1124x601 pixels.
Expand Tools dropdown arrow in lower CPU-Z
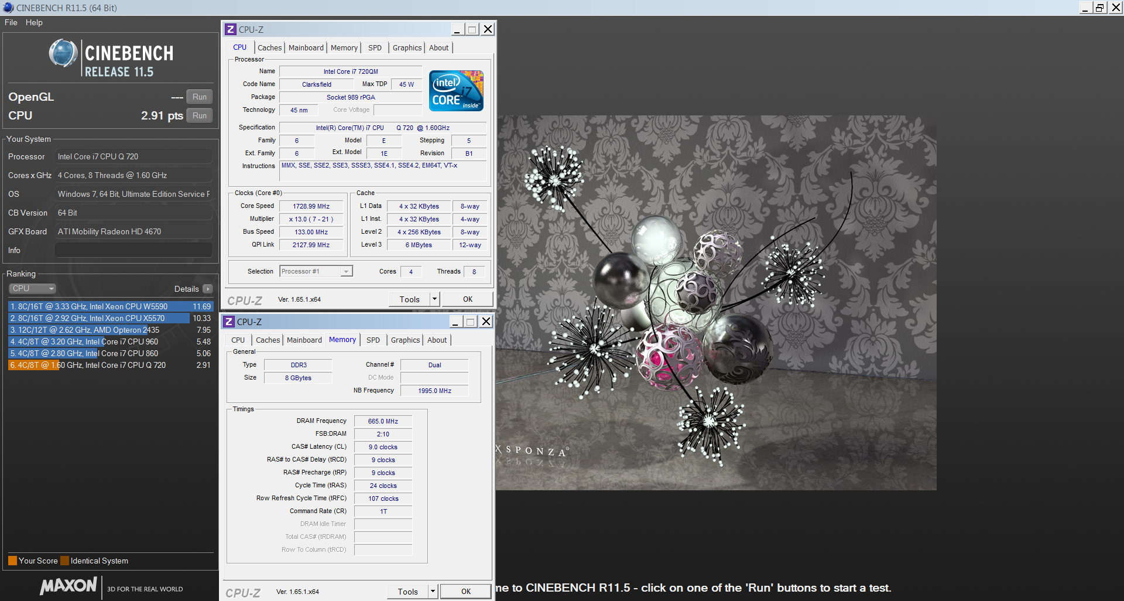tap(433, 591)
